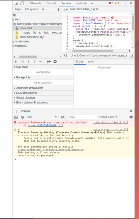Screen dimensions: 139x219
Task: Toggle deactivate breakpoints
Action: pyautogui.click(x=49, y=62)
